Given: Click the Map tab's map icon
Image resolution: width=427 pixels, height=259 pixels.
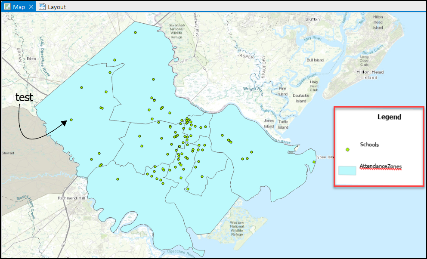Looking at the screenshot, I should (x=7, y=7).
